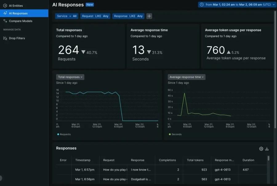Click the 5.2% increase indicator
This screenshot has height=186, width=277.
click(233, 52)
